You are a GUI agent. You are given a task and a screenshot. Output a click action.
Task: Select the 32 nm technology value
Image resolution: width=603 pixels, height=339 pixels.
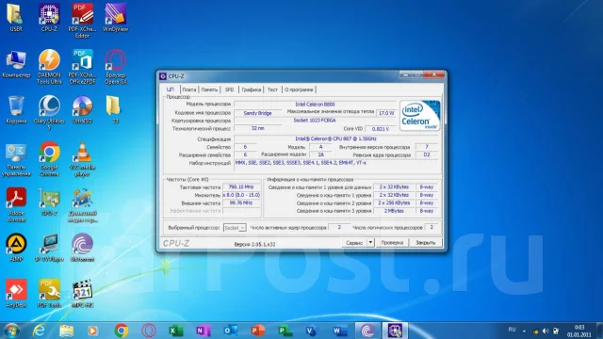coord(257,128)
